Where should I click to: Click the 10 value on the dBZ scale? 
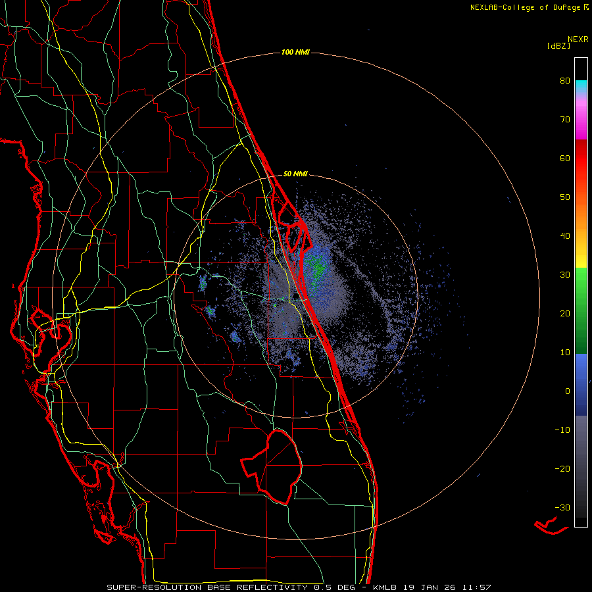pyautogui.click(x=565, y=353)
